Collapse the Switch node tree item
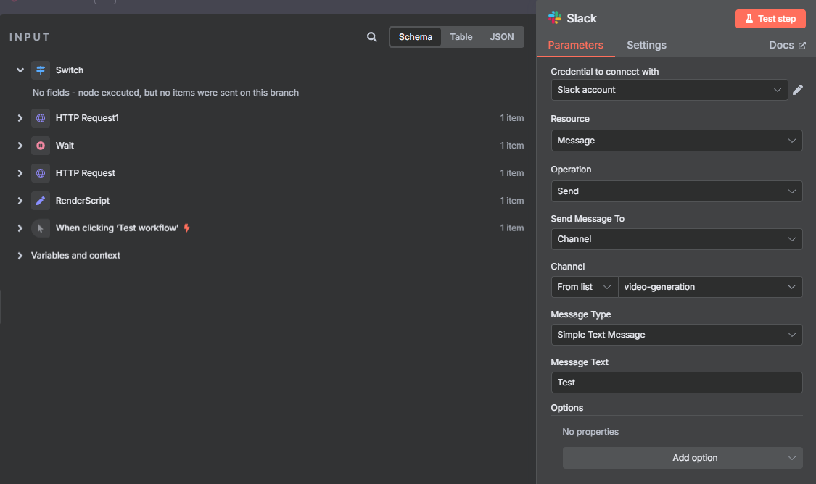The image size is (816, 484). pyautogui.click(x=20, y=70)
